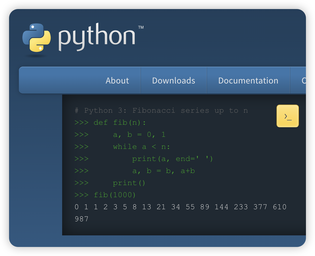The image size is (315, 256).
Task: Click the "print(a, end=' ')" code line
Action: pyautogui.click(x=173, y=159)
